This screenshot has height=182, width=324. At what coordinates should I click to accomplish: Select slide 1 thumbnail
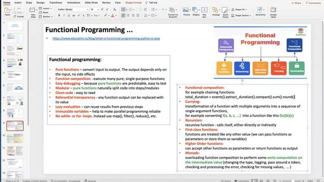[x=15, y=26]
